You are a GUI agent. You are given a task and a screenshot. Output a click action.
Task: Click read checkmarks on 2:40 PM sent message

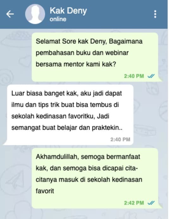point(151,76)
